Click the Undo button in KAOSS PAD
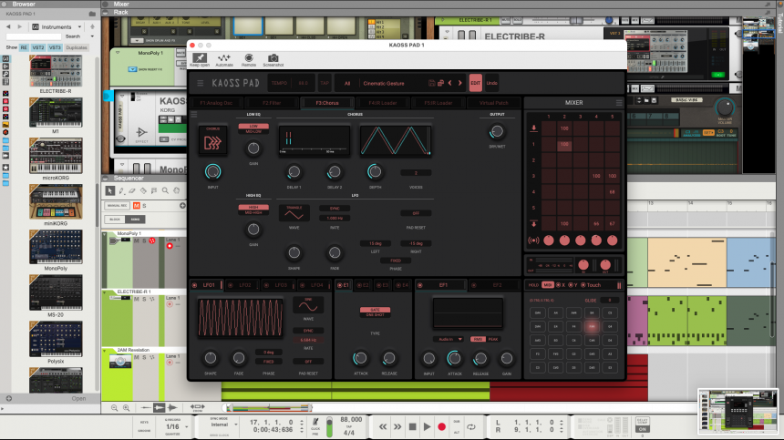The image size is (784, 440). pos(492,83)
